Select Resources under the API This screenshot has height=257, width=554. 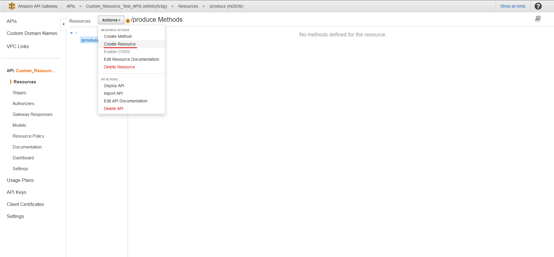click(x=25, y=82)
